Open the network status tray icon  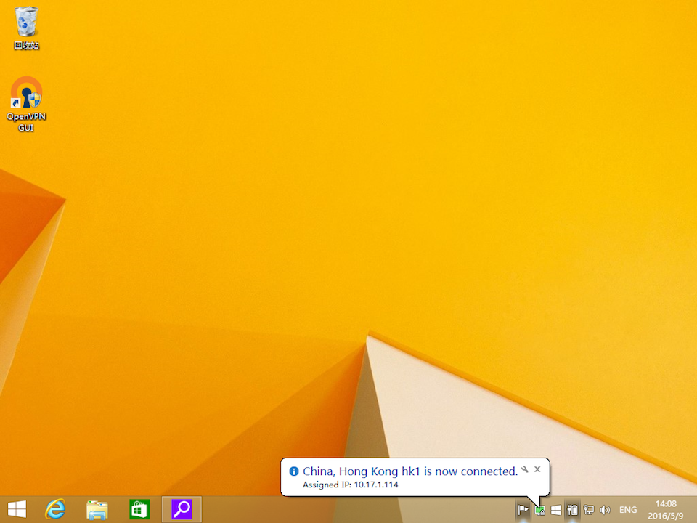click(589, 511)
